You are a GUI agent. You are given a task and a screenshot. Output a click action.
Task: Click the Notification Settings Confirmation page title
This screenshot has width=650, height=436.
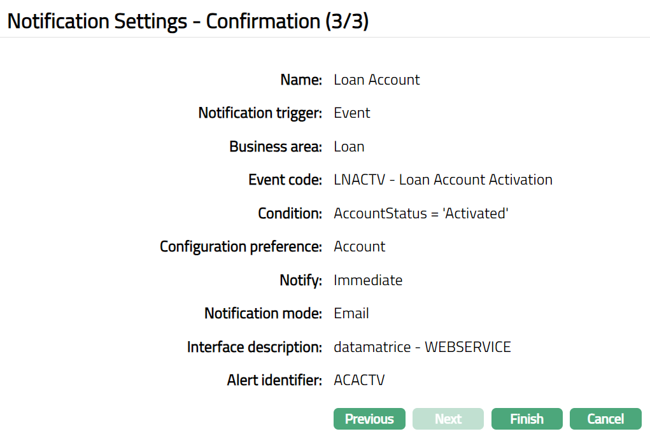coord(188,21)
